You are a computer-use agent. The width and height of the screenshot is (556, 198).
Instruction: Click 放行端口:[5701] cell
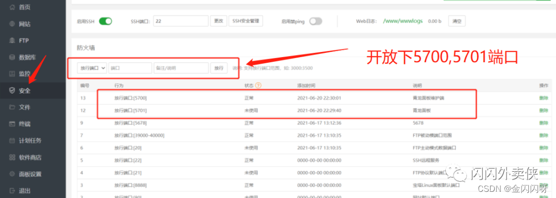click(130, 110)
